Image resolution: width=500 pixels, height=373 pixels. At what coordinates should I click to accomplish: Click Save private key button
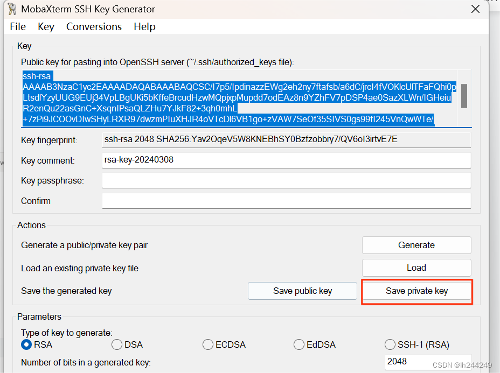pos(417,291)
